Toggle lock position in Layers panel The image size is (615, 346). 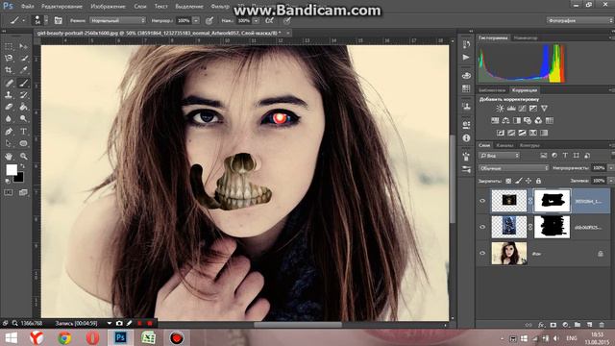coord(529,181)
